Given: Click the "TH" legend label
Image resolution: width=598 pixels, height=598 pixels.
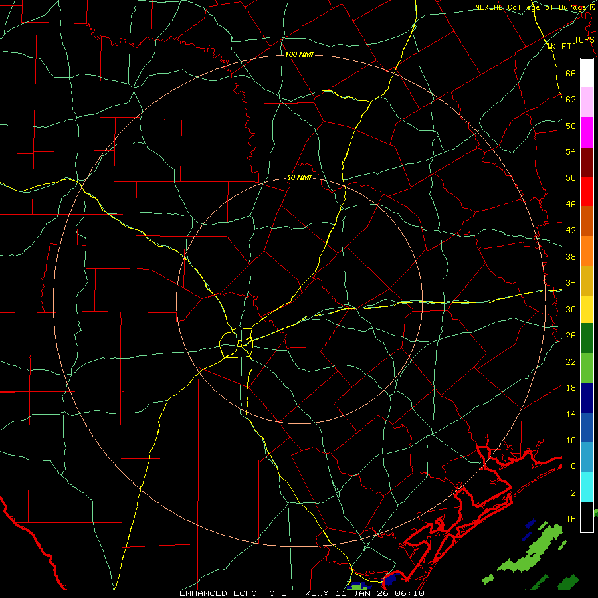Looking at the screenshot, I should click(571, 519).
